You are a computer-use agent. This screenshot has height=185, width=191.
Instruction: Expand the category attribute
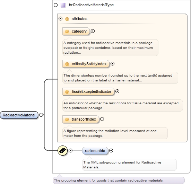(x=93, y=31)
